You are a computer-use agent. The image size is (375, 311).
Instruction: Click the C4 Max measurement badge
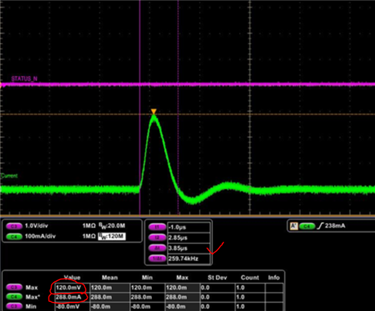(14, 297)
